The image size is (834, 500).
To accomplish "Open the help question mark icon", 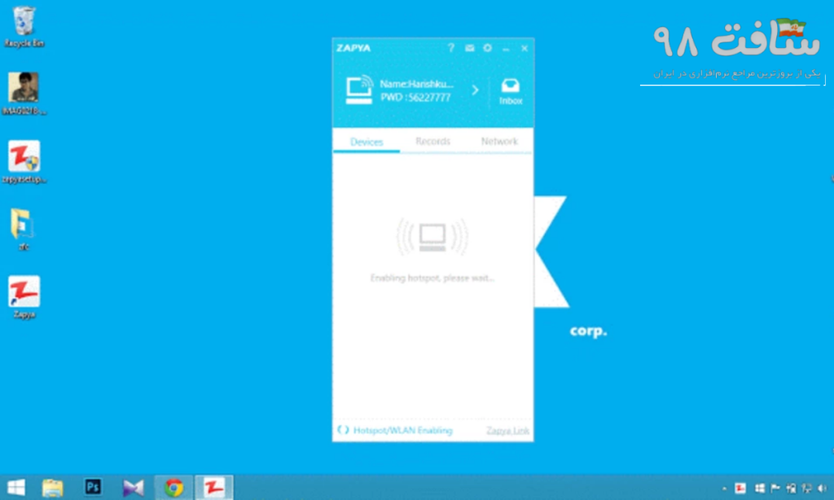I will (x=451, y=48).
